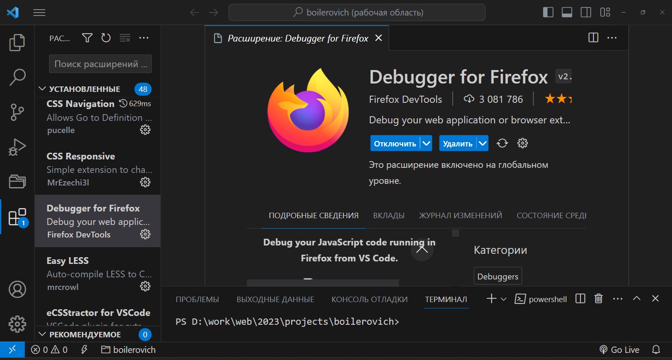
Task: Create a new terminal with plus
Action: 491,298
